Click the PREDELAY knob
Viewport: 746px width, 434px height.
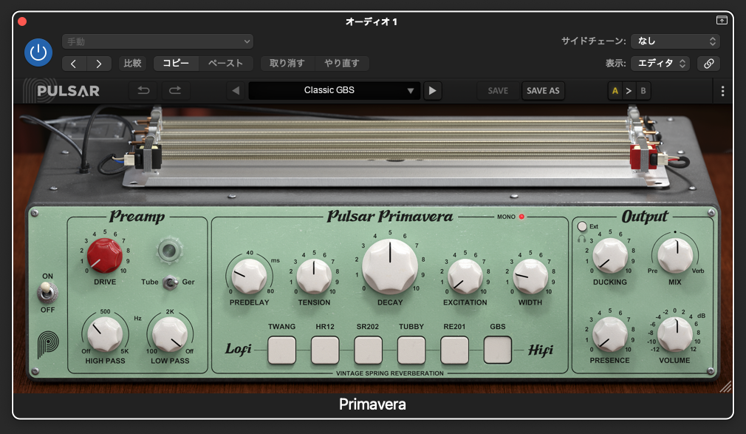[249, 277]
